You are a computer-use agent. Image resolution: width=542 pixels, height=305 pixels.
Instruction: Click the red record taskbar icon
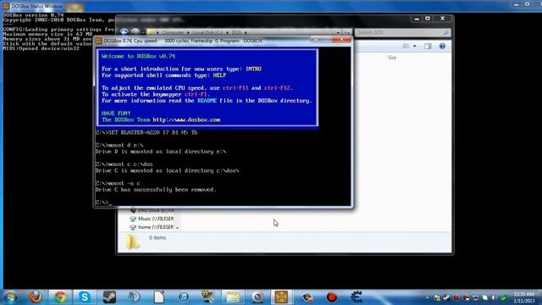click(331, 297)
